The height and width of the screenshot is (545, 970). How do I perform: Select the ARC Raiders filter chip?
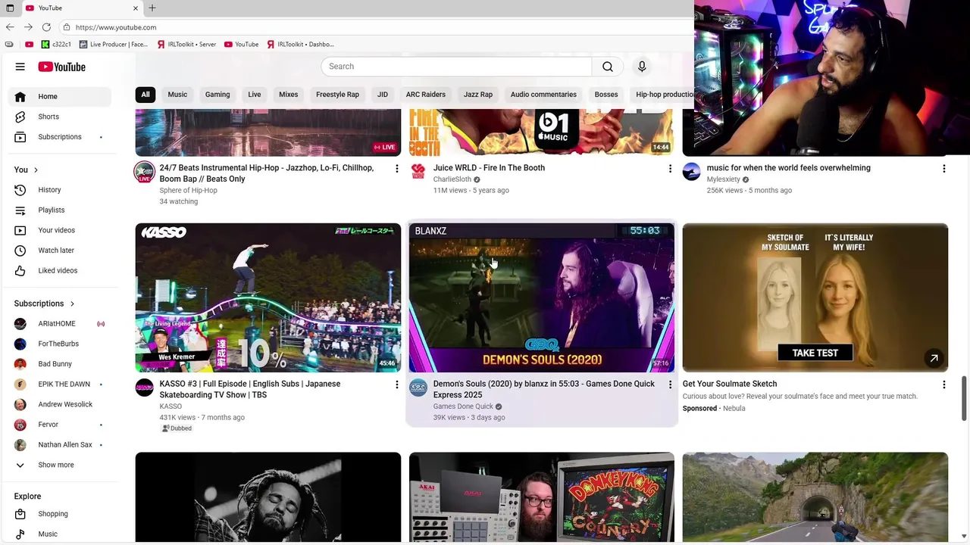[426, 95]
